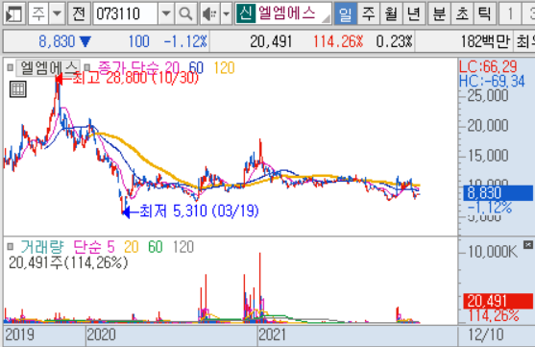Screen dimensions: 535x347
Task: Click volume 60 average legend
Action: tap(156, 247)
